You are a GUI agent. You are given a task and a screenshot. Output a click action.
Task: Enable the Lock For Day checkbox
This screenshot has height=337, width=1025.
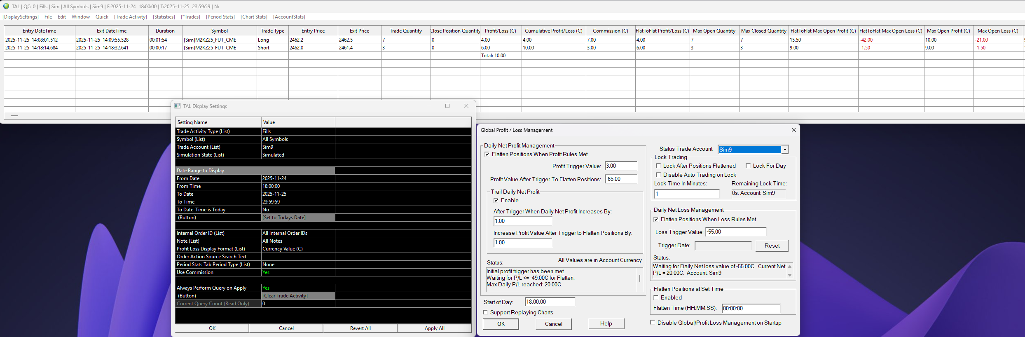tap(748, 166)
